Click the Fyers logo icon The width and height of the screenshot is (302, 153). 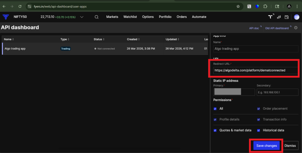click(6, 17)
